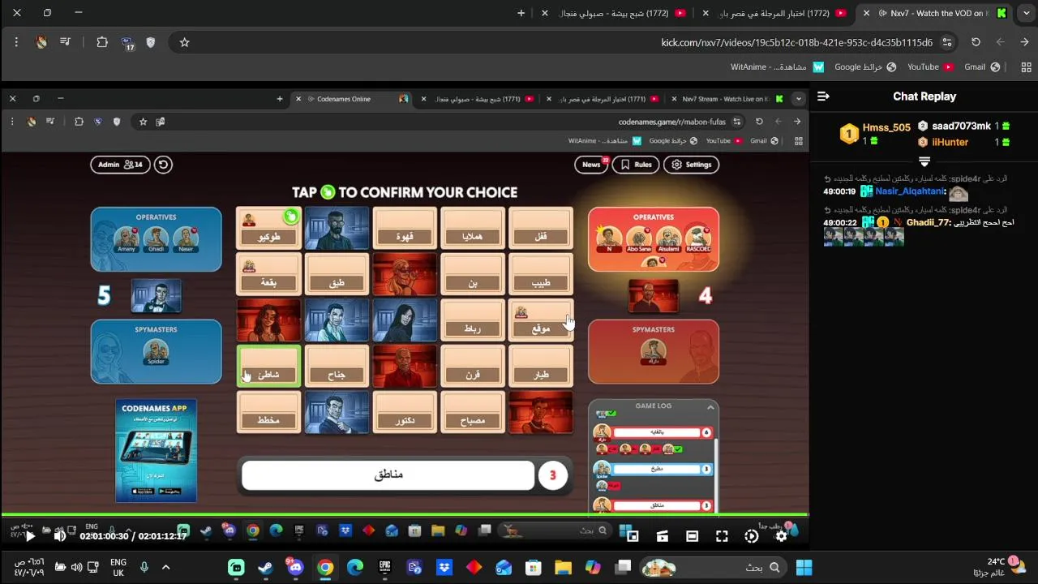The width and height of the screenshot is (1038, 584).
Task: Switch to the YouTube tab شبح بيشة
Action: (614, 13)
